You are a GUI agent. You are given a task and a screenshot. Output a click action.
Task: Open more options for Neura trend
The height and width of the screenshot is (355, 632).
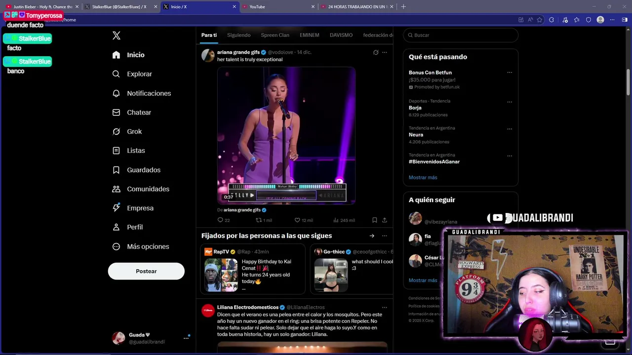510,129
